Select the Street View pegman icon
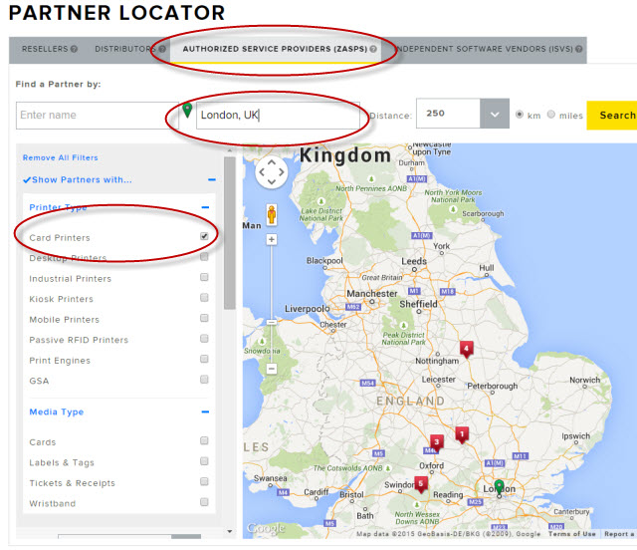Viewport: 637px width, 550px height. click(272, 214)
